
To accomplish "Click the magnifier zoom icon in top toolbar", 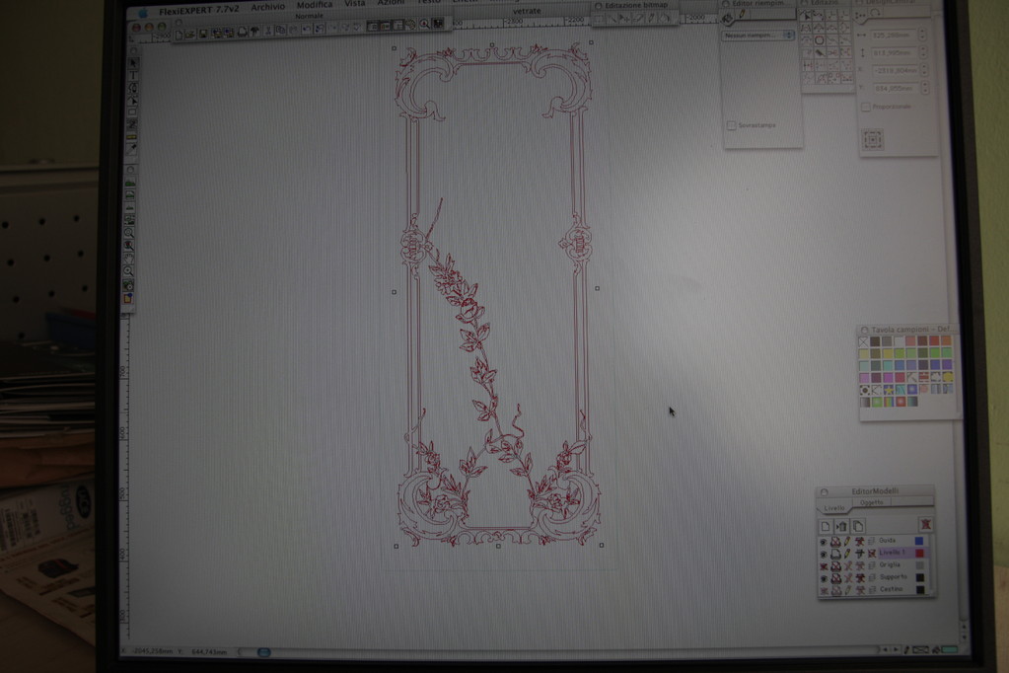I will coord(424,25).
